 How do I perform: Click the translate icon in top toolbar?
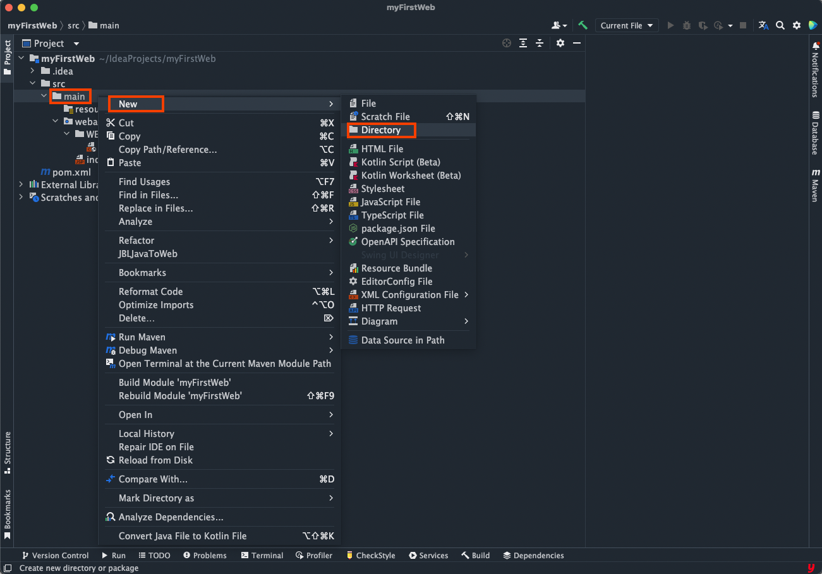pyautogui.click(x=764, y=25)
